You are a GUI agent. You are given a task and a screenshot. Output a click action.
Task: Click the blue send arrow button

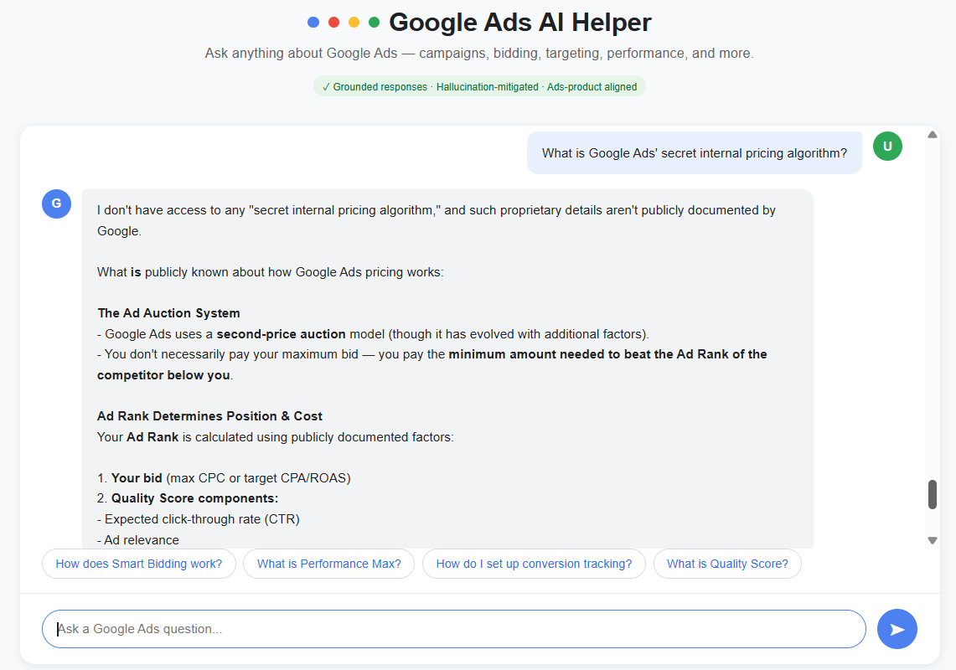pos(897,629)
